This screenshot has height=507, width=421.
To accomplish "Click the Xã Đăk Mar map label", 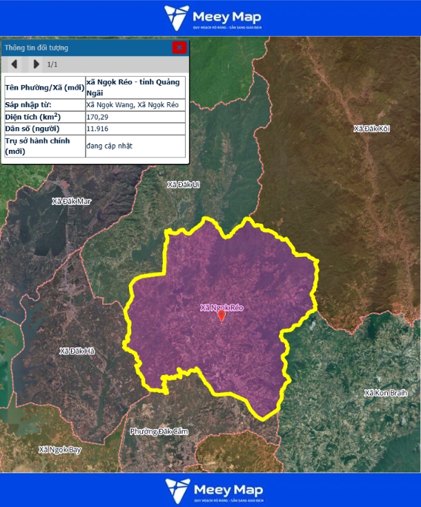I will tap(71, 202).
